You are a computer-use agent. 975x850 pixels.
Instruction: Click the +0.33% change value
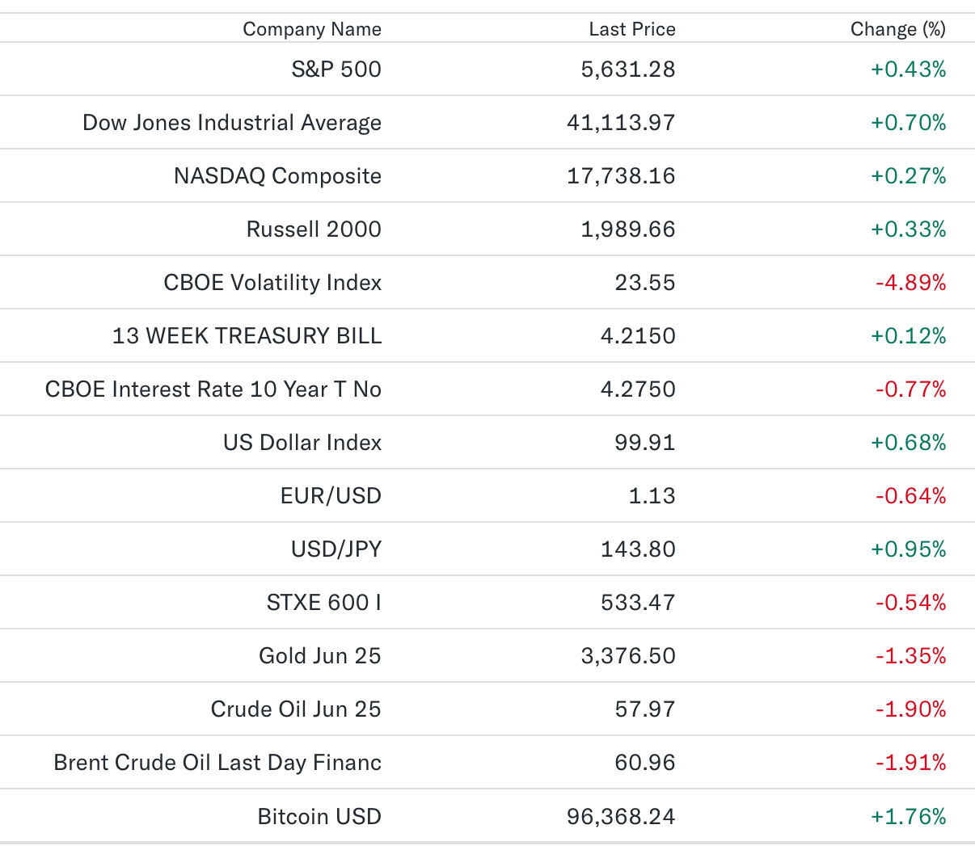909,229
